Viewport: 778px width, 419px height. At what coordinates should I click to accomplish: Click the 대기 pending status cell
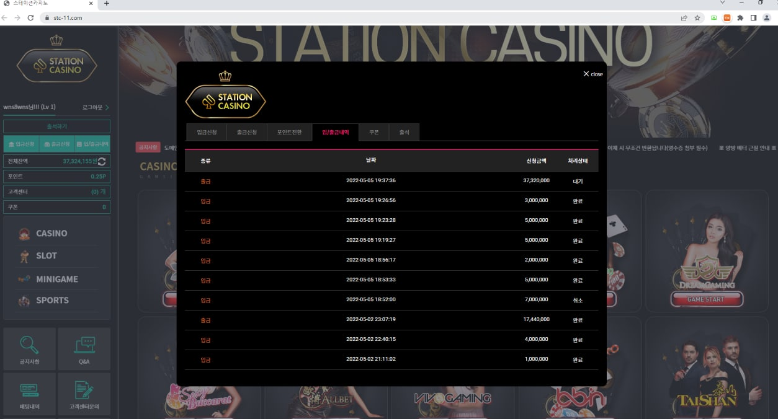click(x=578, y=182)
